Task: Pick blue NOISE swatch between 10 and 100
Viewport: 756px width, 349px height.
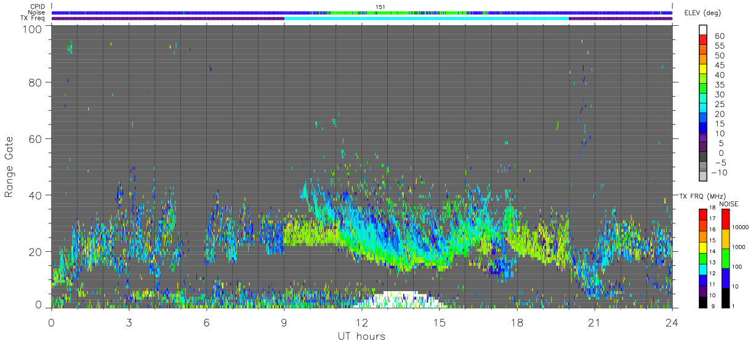Action: (725, 278)
